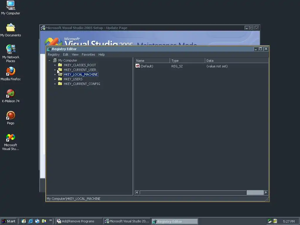This screenshot has height=225, width=300.
Task: Click the (value not set) data cell
Action: 217,66
